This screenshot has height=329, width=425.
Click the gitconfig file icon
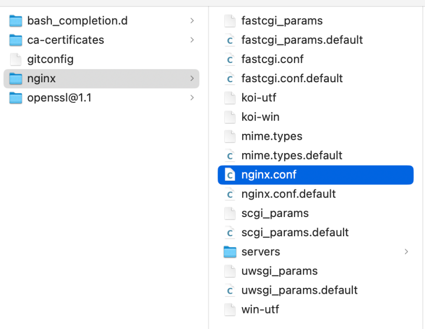pyautogui.click(x=16, y=59)
